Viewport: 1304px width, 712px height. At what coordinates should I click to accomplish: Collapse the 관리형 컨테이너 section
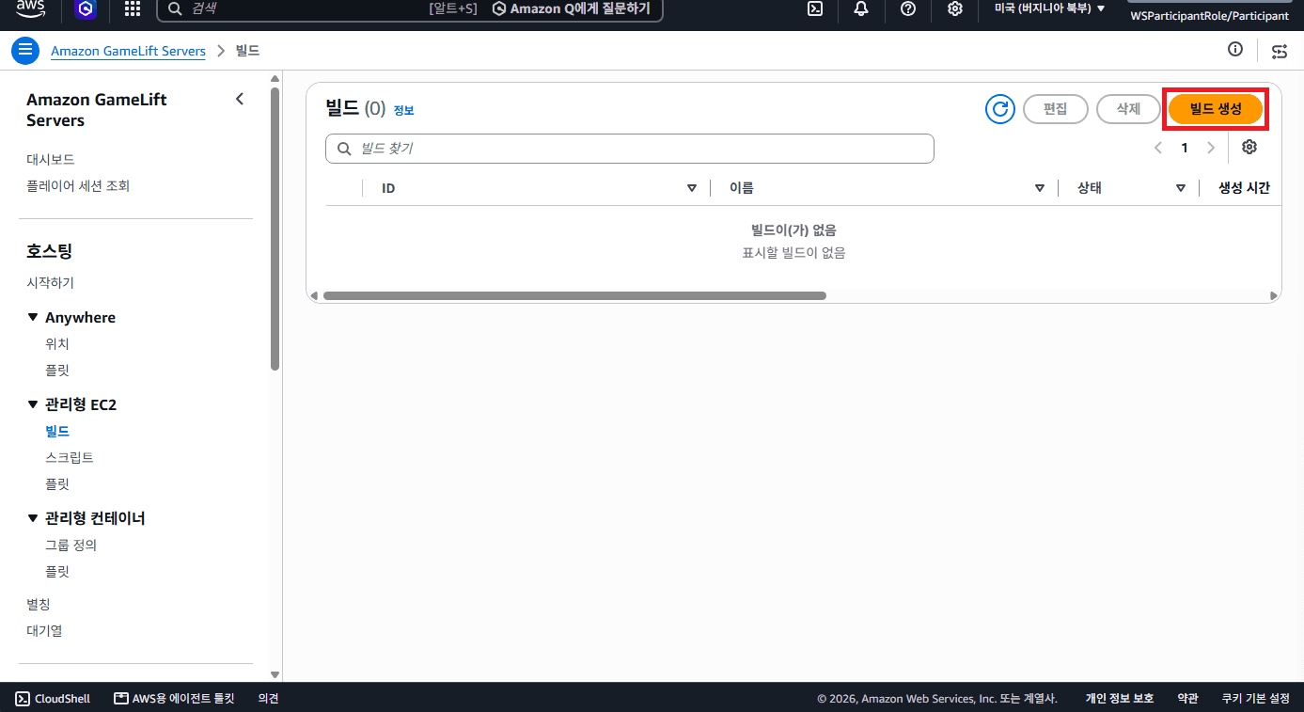click(33, 518)
